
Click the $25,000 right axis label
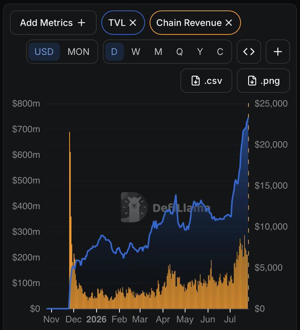(x=271, y=103)
